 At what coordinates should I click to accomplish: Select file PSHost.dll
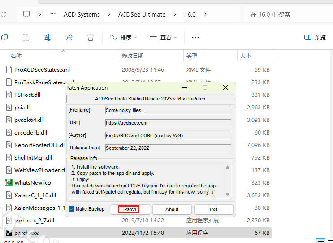click(27, 95)
